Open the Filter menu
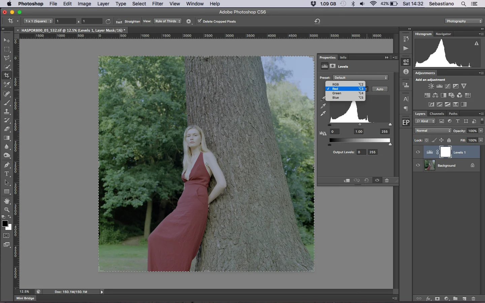 [x=158, y=4]
